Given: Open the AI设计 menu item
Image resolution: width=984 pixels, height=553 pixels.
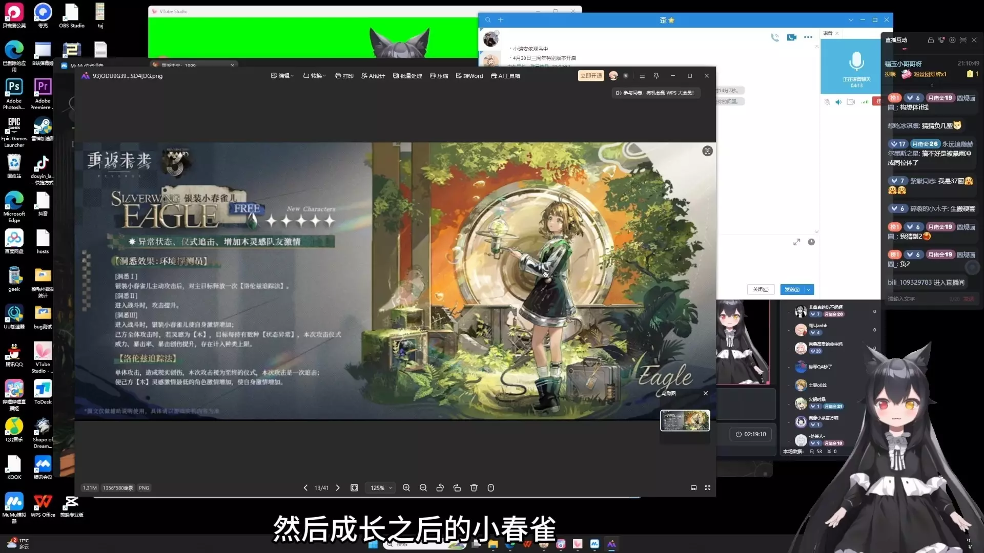Looking at the screenshot, I should (373, 76).
